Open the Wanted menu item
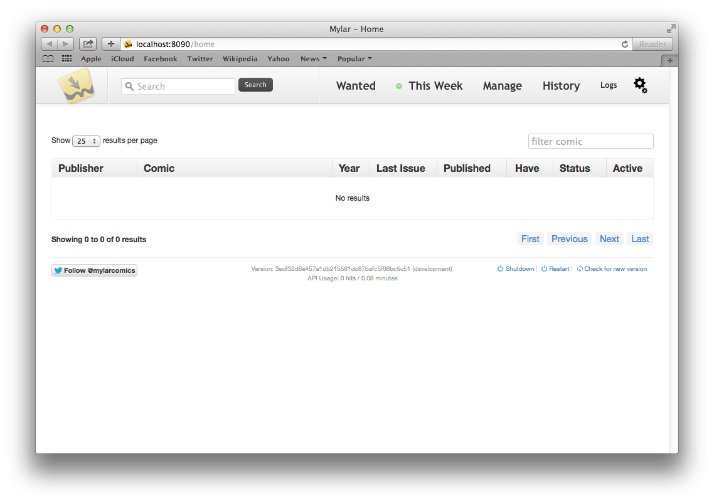Image resolution: width=714 pixels, height=503 pixels. (356, 86)
